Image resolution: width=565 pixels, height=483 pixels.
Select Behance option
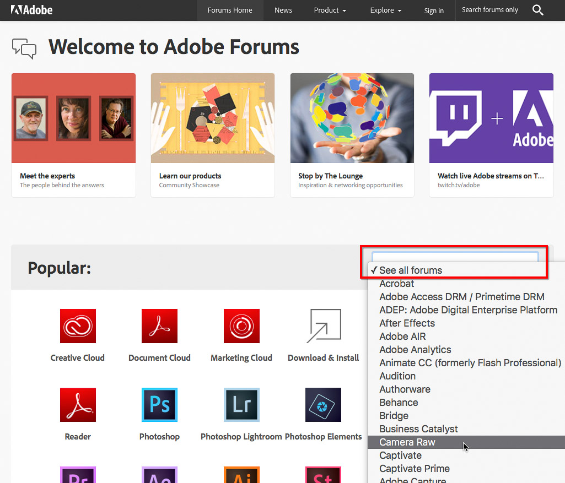tap(466, 403)
